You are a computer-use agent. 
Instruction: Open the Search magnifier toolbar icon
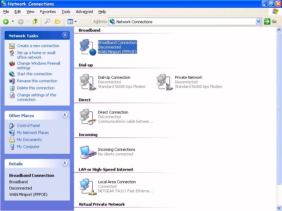(x=47, y=21)
